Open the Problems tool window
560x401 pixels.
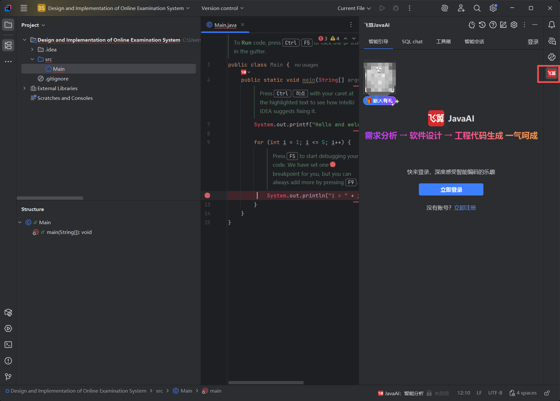[8, 361]
